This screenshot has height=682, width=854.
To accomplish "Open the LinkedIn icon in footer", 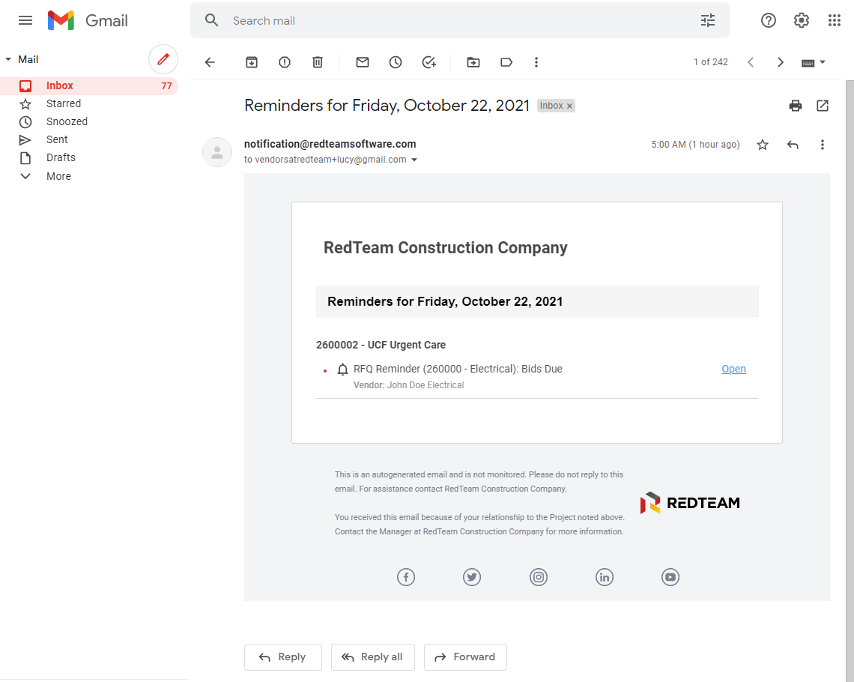I will (x=604, y=577).
